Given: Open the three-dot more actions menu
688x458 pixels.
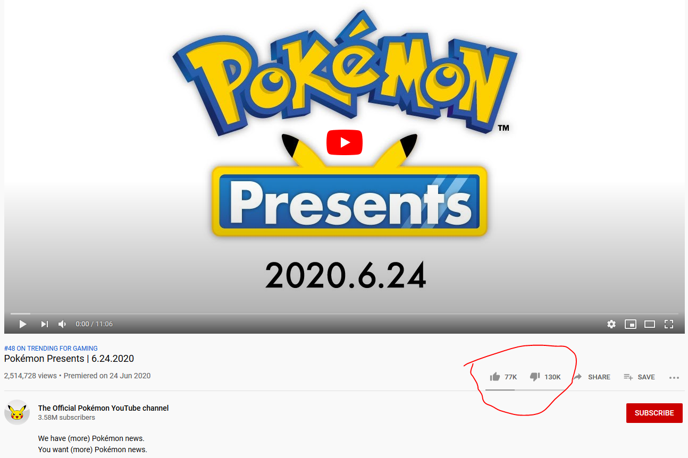Looking at the screenshot, I should tap(674, 377).
